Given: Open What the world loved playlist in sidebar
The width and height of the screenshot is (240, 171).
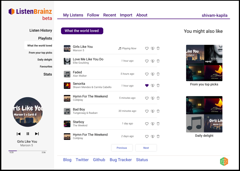Looking at the screenshot, I should (40, 46).
